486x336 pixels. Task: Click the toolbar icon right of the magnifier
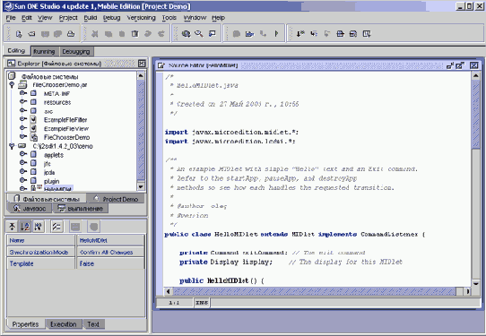[213, 34]
